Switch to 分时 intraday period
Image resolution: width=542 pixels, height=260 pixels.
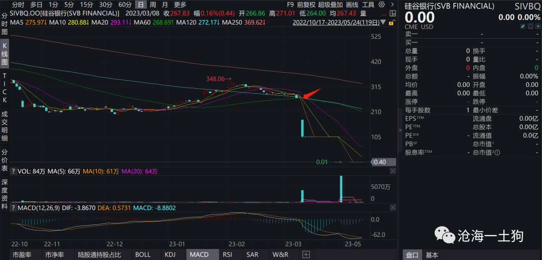coord(18,5)
